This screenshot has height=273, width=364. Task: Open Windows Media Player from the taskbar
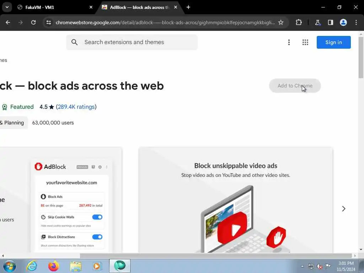(x=97, y=266)
